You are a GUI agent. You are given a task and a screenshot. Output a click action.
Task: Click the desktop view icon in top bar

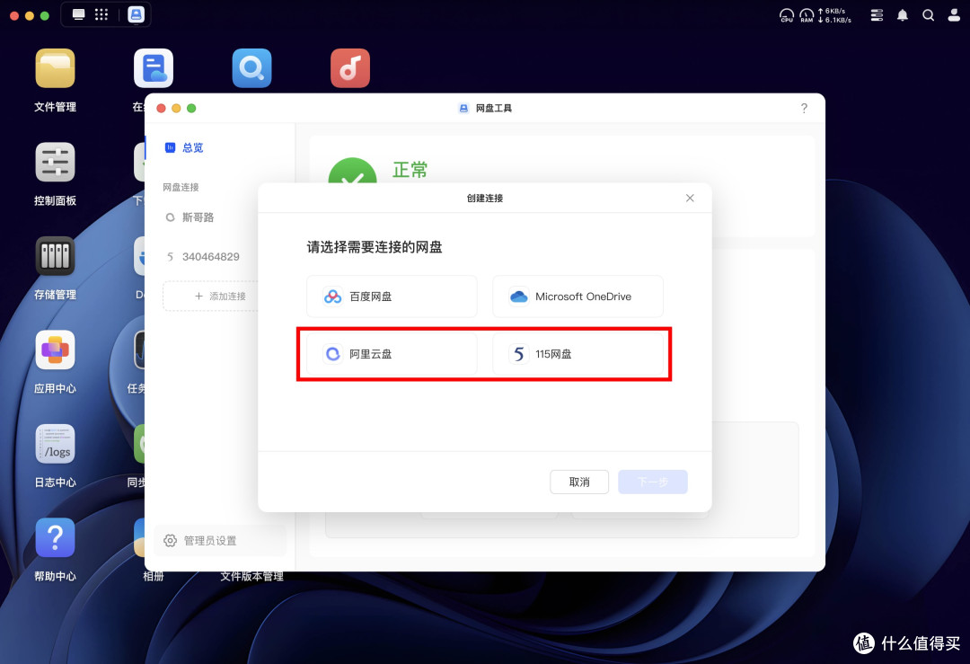click(x=78, y=15)
